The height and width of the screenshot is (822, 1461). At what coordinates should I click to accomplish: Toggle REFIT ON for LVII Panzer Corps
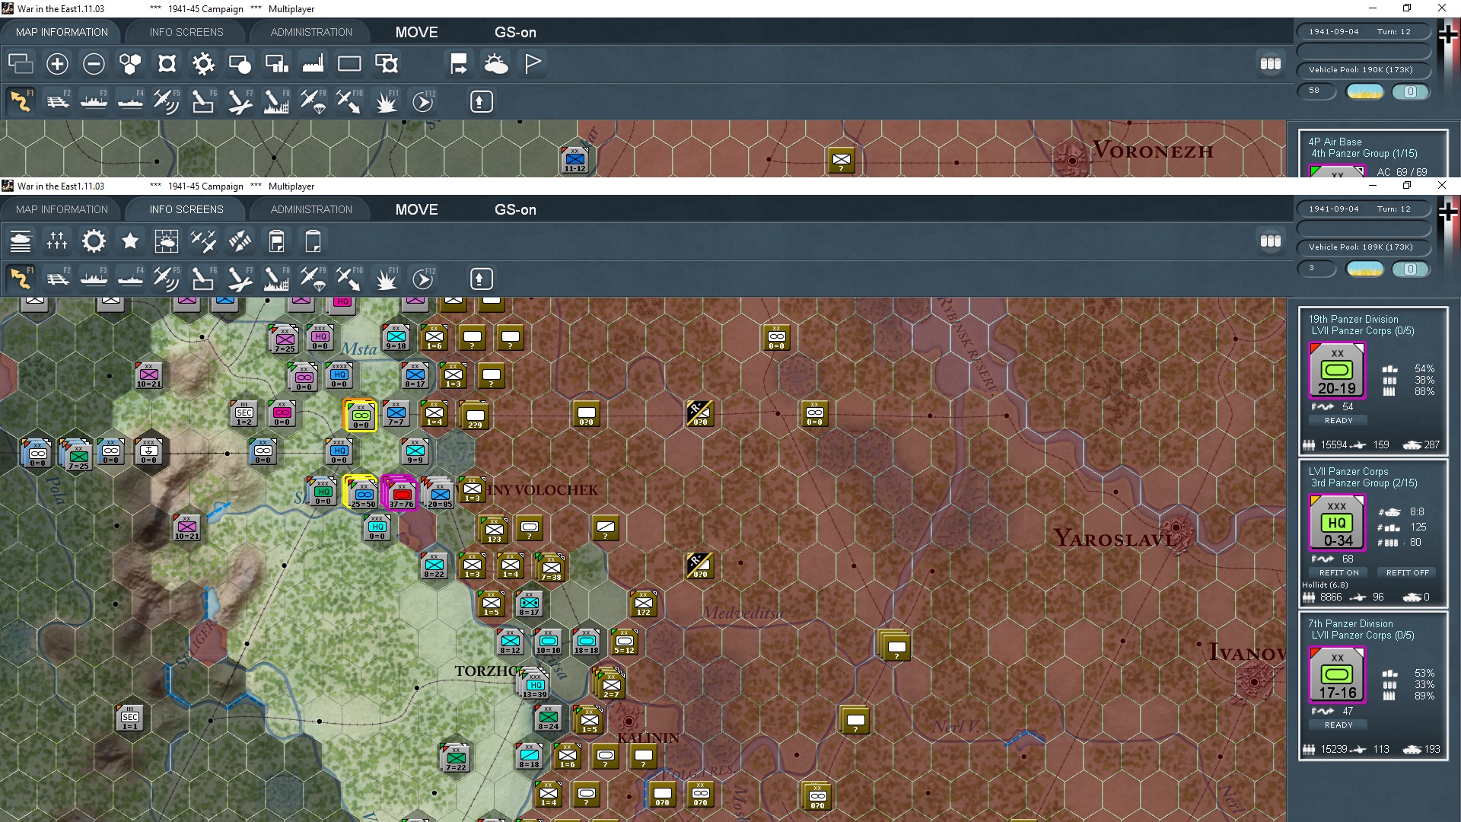[x=1338, y=572]
